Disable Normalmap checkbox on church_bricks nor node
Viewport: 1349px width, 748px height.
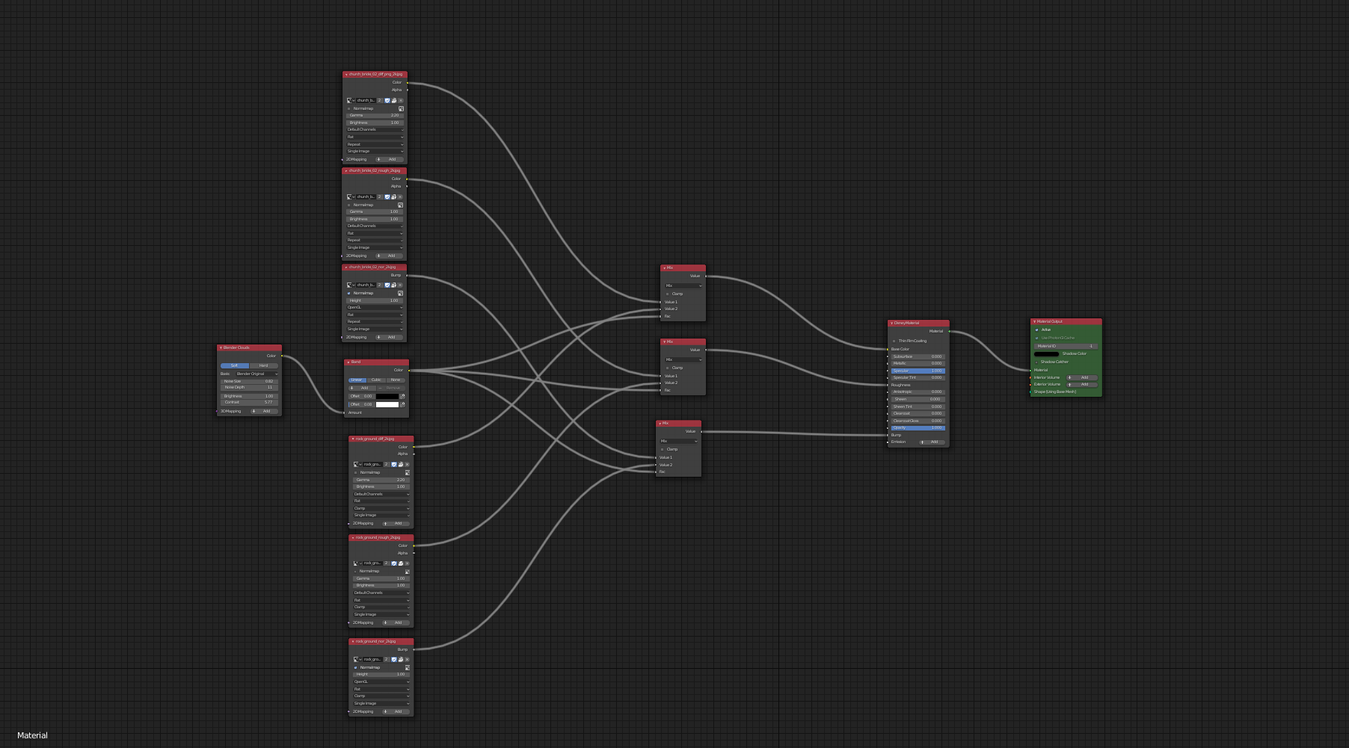(348, 293)
